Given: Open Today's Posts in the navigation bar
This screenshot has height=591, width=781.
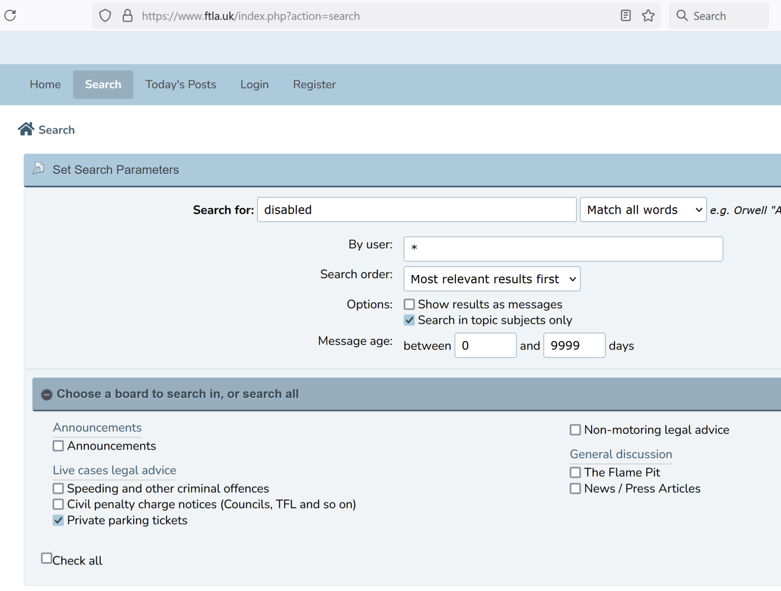Looking at the screenshot, I should (181, 84).
